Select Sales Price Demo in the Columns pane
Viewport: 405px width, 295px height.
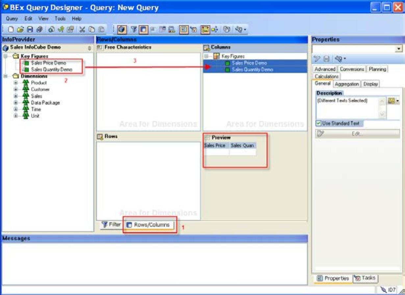[249, 63]
